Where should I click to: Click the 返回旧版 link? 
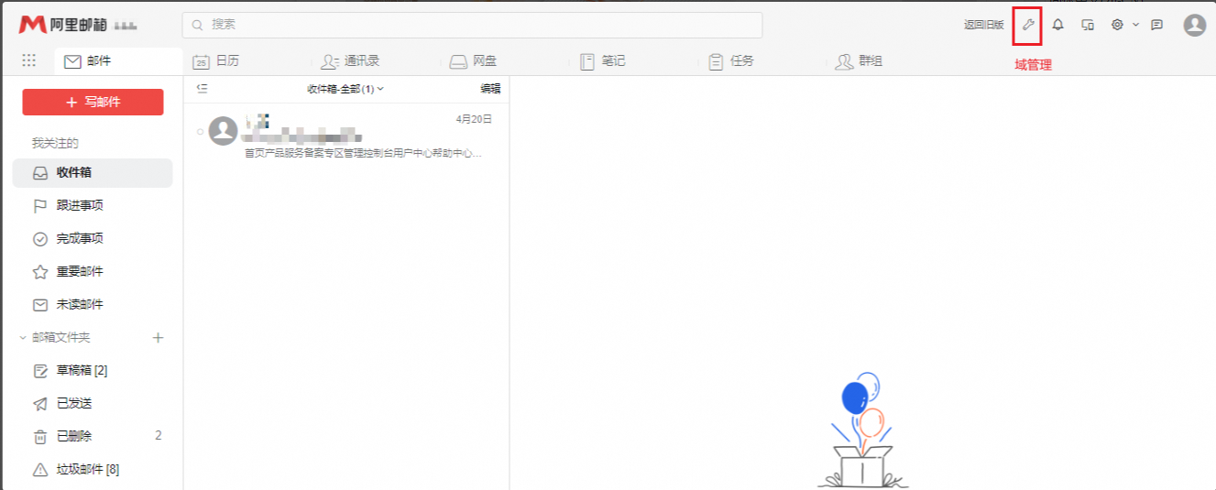click(x=983, y=25)
